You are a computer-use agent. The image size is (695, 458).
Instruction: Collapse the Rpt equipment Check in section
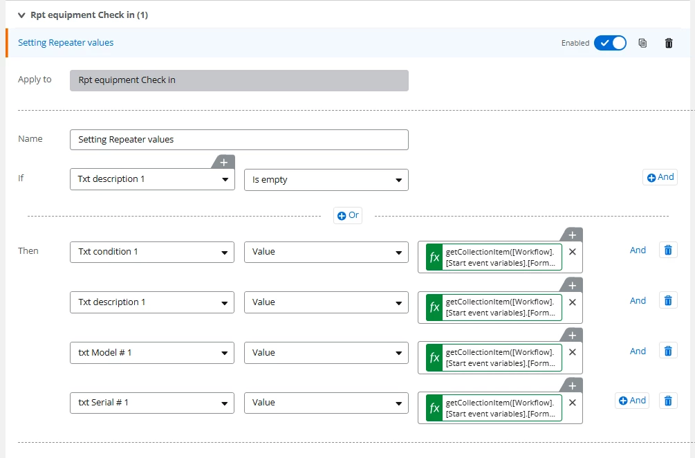tap(21, 15)
